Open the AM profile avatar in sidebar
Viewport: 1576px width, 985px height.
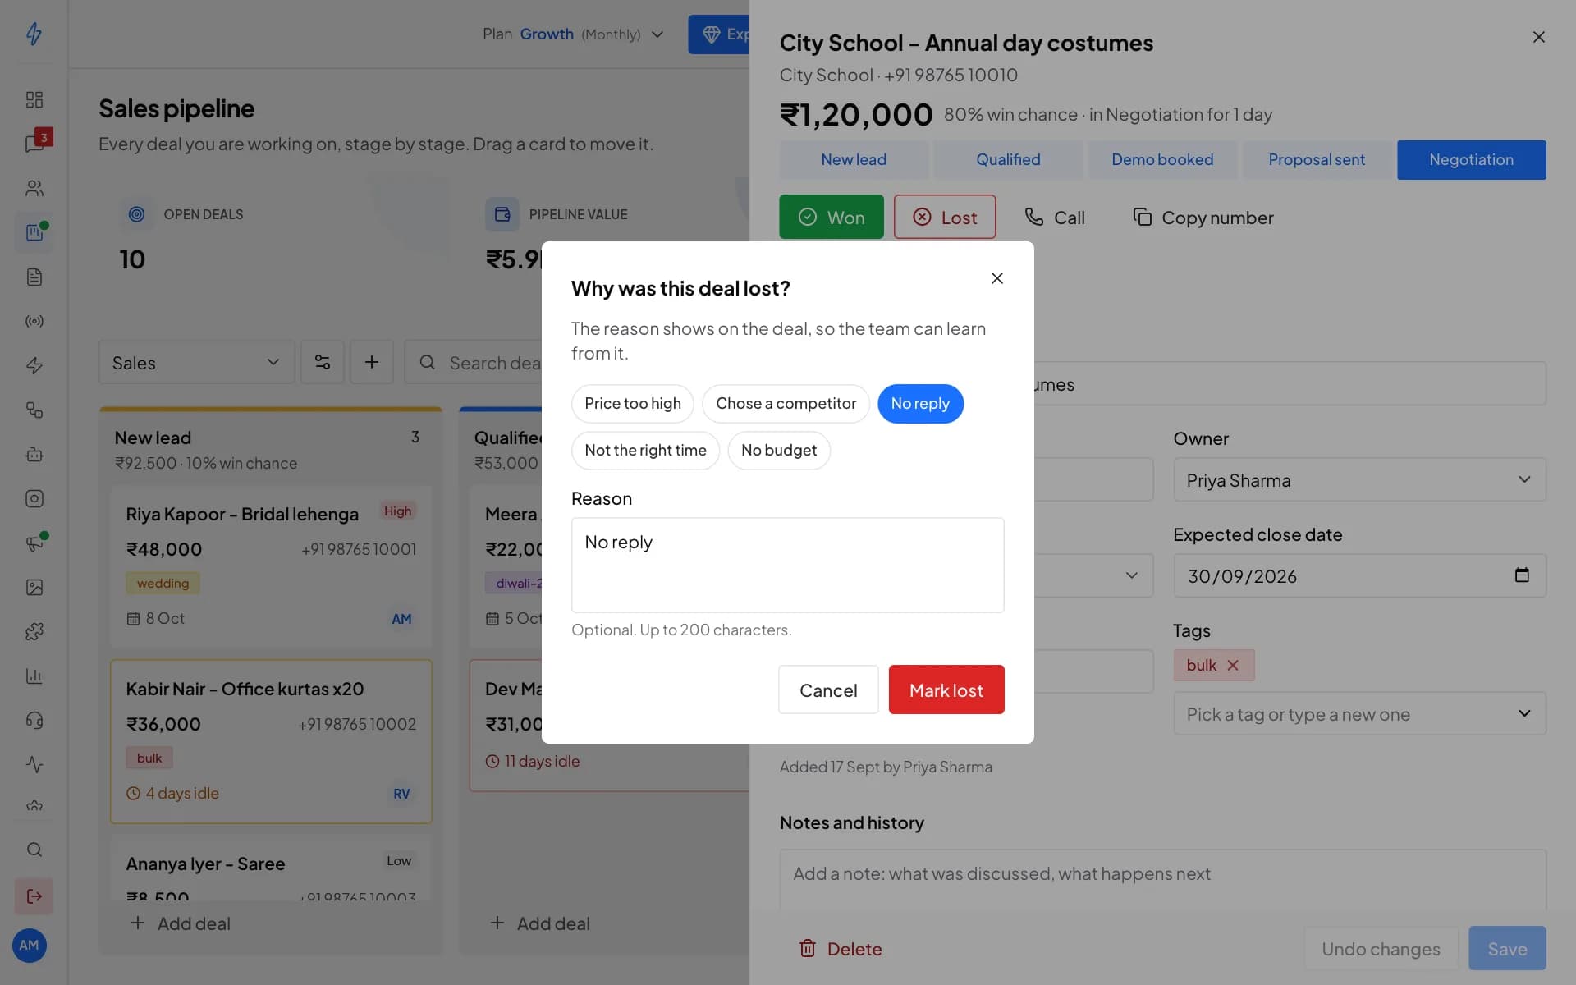coord(30,945)
